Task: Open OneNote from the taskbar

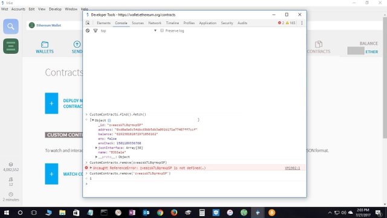Action: click(x=132, y=213)
